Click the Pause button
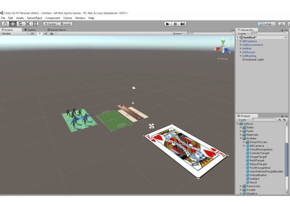This screenshot has width=290, height=206. (x=175, y=24)
